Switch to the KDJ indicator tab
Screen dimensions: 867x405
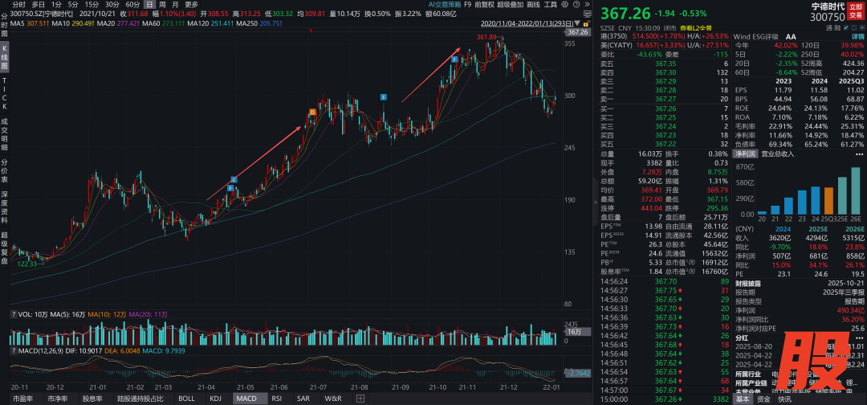[215, 399]
